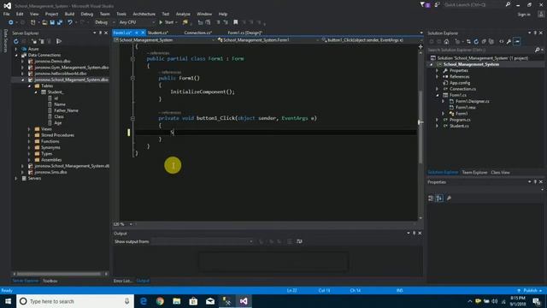The image size is (547, 308).
Task: Select the Father_Name column in Server Explorer
Action: click(x=66, y=110)
